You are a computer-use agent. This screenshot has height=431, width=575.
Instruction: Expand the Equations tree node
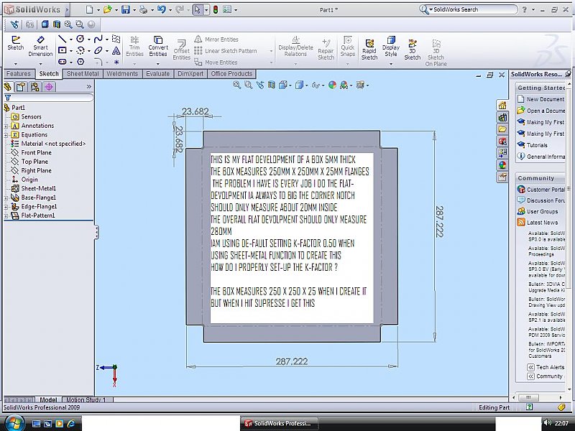[x=6, y=135]
